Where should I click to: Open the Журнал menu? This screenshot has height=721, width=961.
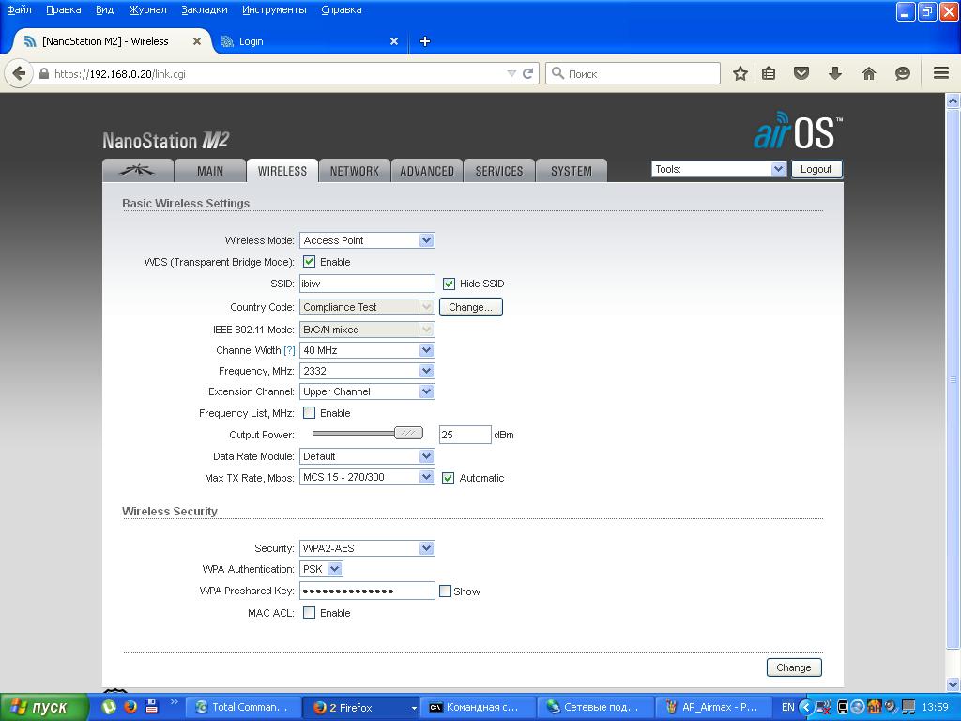click(x=147, y=9)
